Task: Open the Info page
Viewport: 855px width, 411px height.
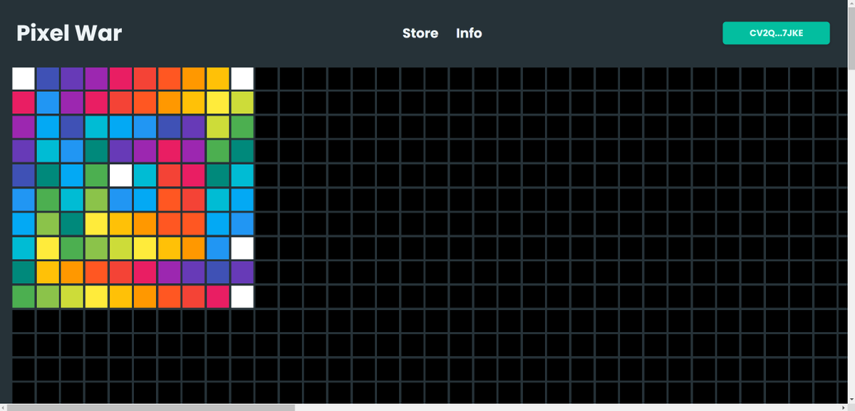Action: [x=469, y=33]
